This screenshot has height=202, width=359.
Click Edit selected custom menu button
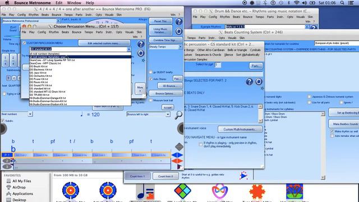click(x=104, y=43)
